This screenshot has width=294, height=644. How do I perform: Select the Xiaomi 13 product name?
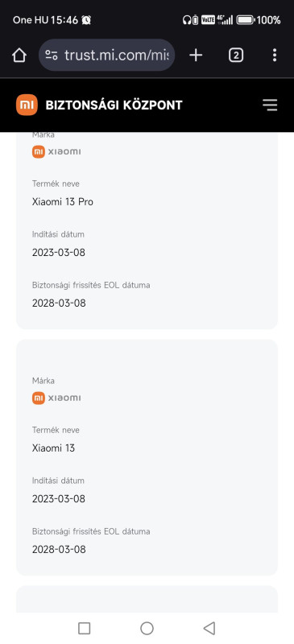(53, 448)
